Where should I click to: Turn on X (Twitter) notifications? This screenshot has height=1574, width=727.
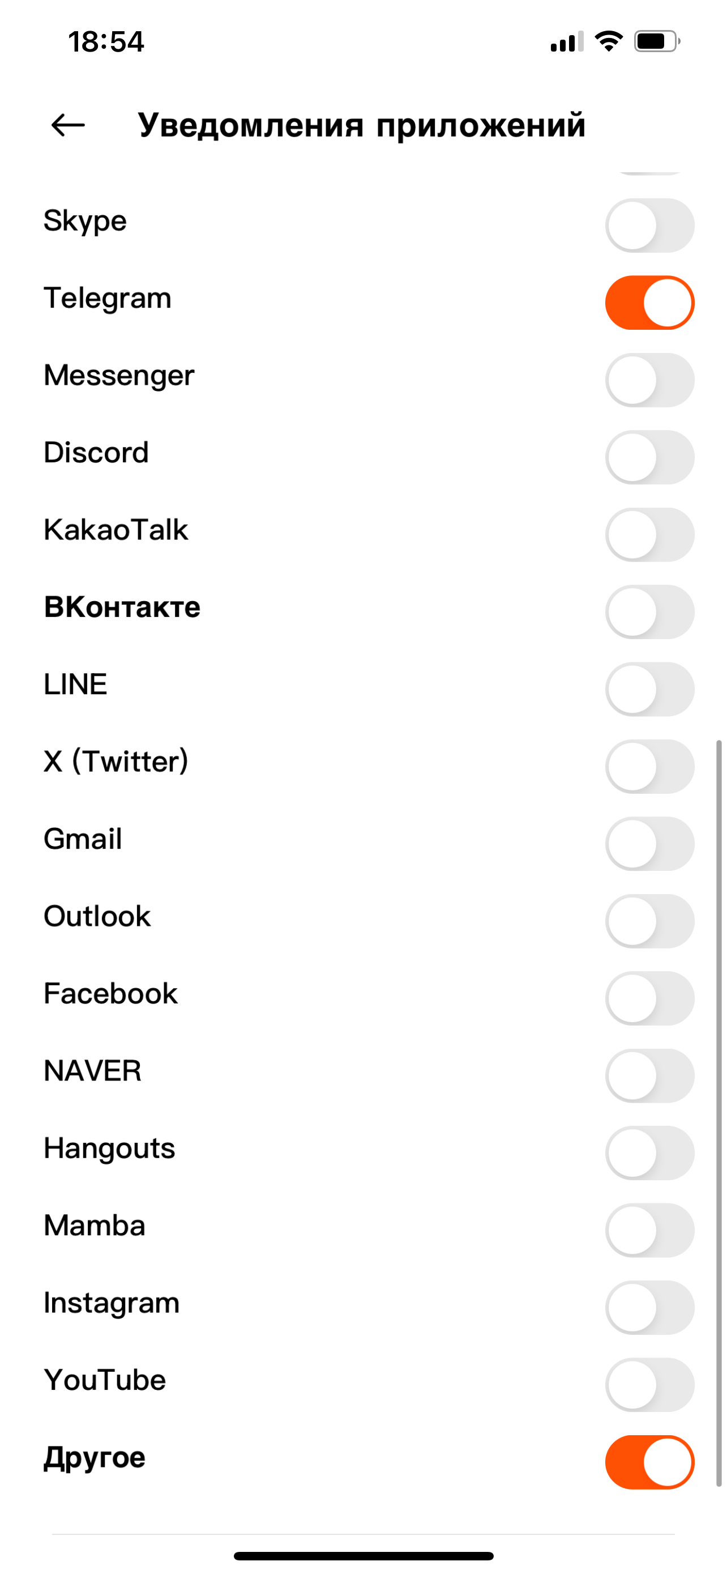pyautogui.click(x=649, y=766)
